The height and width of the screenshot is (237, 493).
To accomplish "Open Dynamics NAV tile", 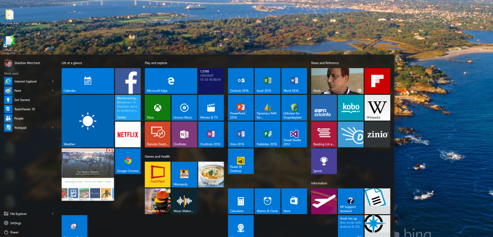I will click(x=267, y=108).
